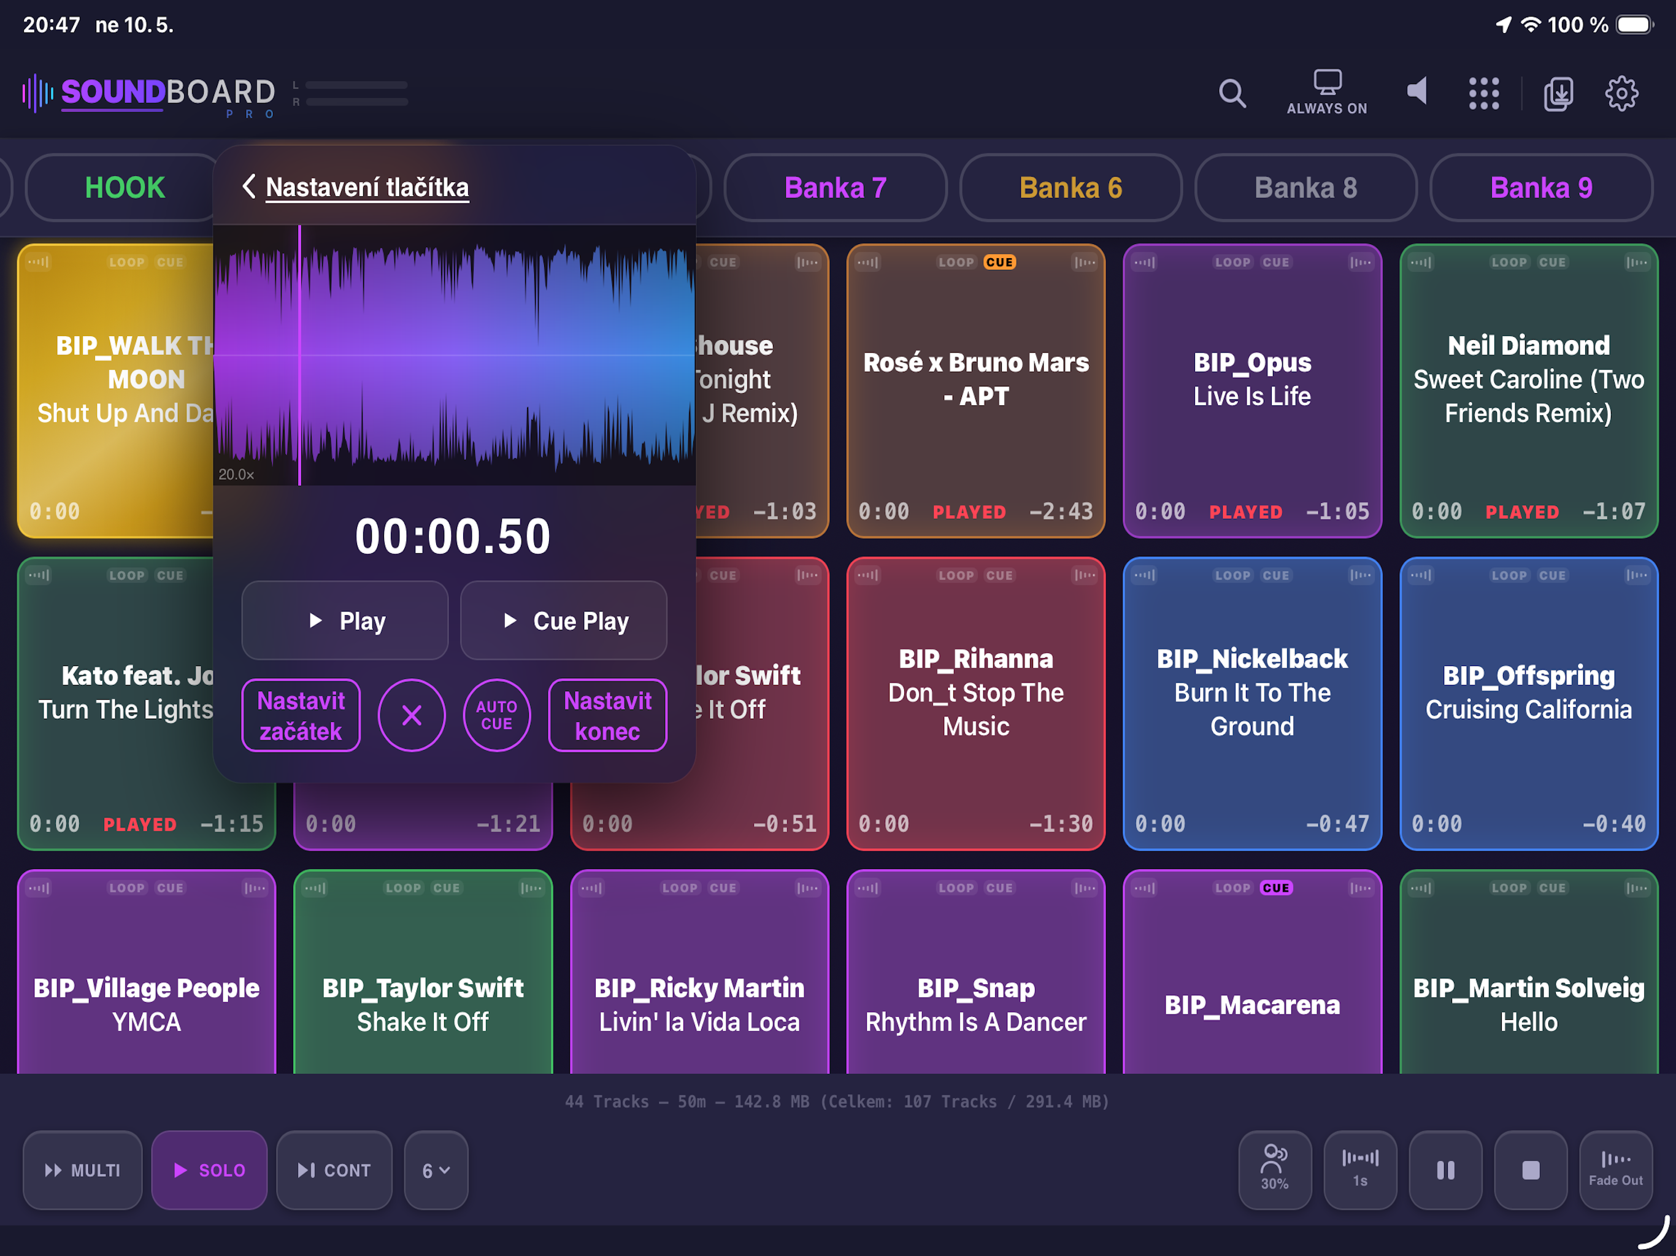
Task: Toggle SOLO playback mode
Action: pos(209,1170)
